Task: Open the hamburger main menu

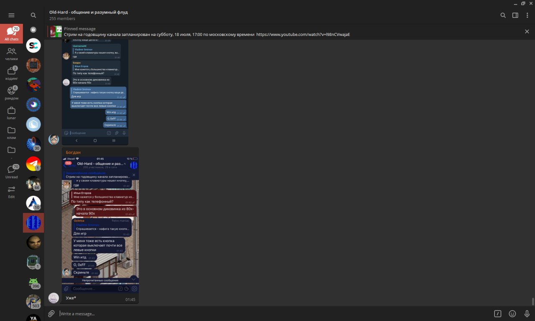Action: (x=11, y=15)
